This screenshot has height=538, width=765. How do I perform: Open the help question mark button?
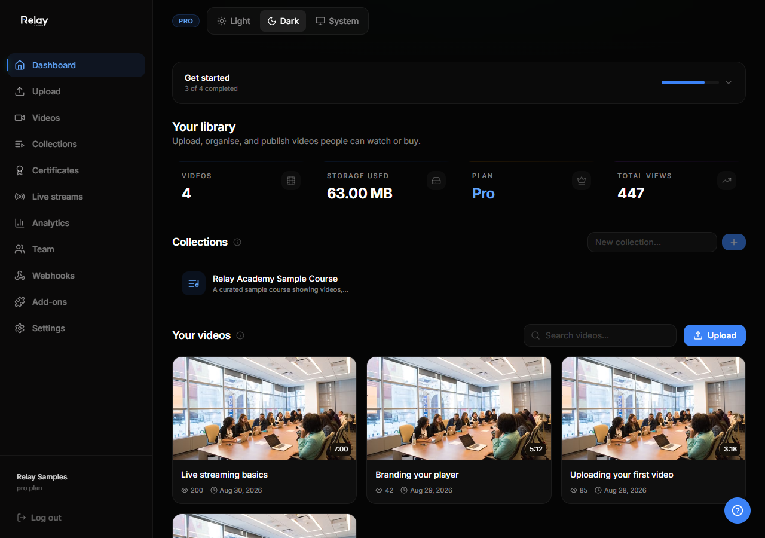[738, 511]
